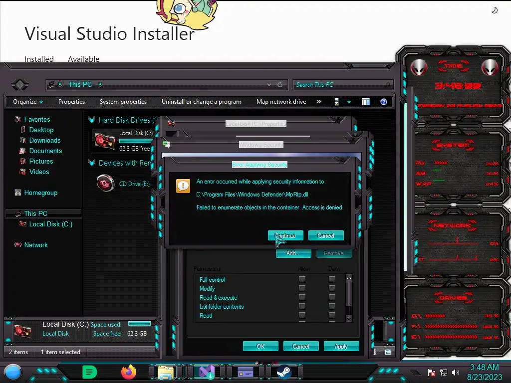Open Downloads in navigation pane

(45, 140)
